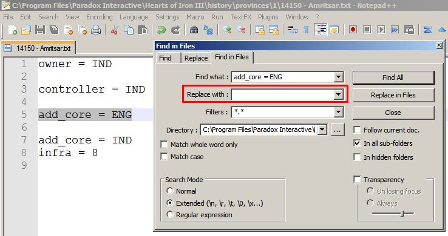Enable Match whole word only checkbox

coord(164,145)
